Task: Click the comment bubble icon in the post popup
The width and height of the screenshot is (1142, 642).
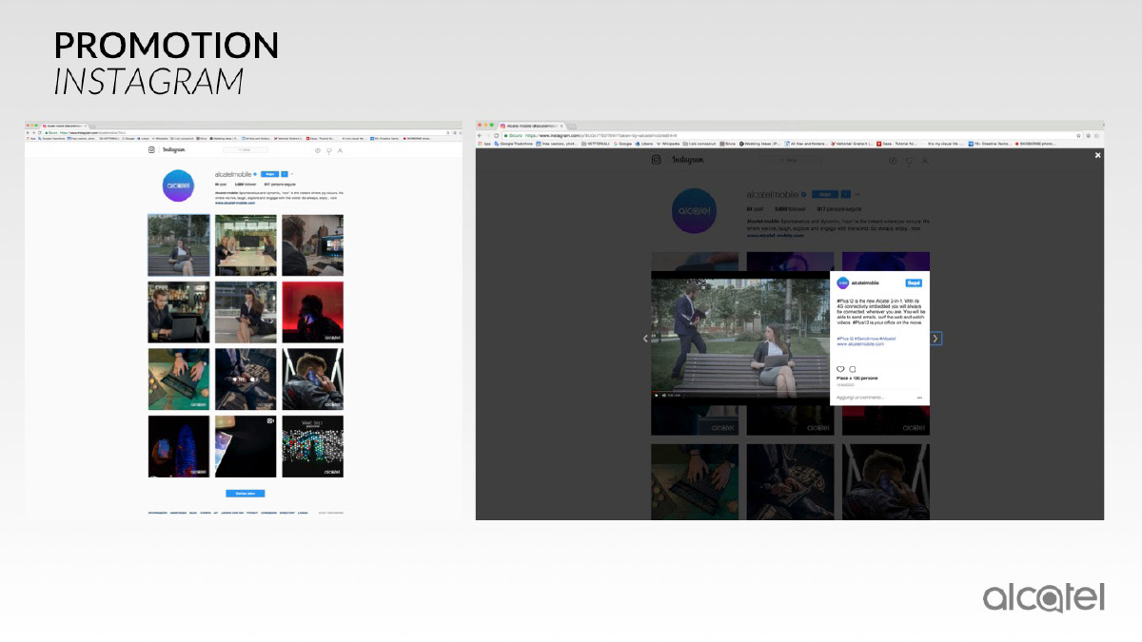Action: (x=853, y=369)
